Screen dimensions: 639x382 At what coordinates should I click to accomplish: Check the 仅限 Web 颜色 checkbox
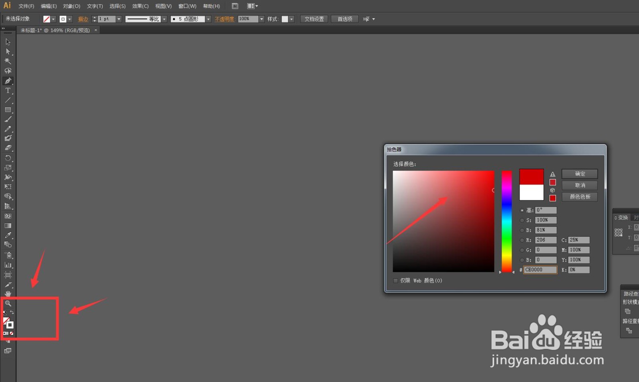[x=396, y=281]
